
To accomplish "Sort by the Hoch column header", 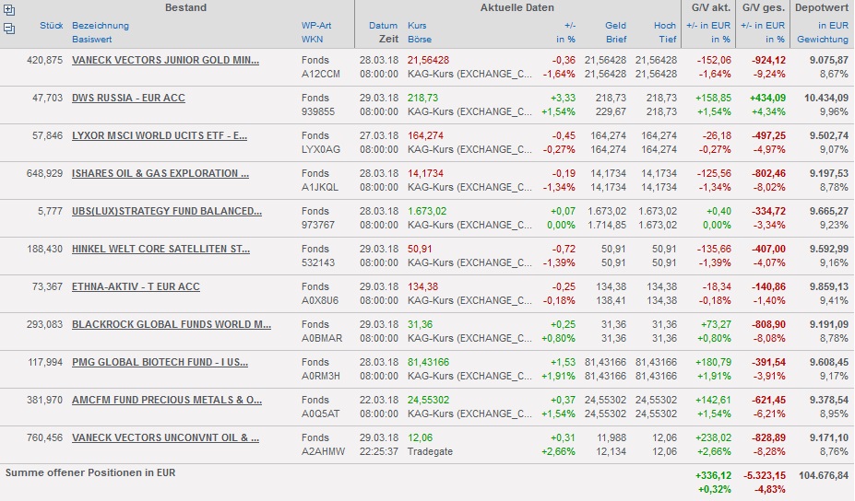I will [665, 26].
